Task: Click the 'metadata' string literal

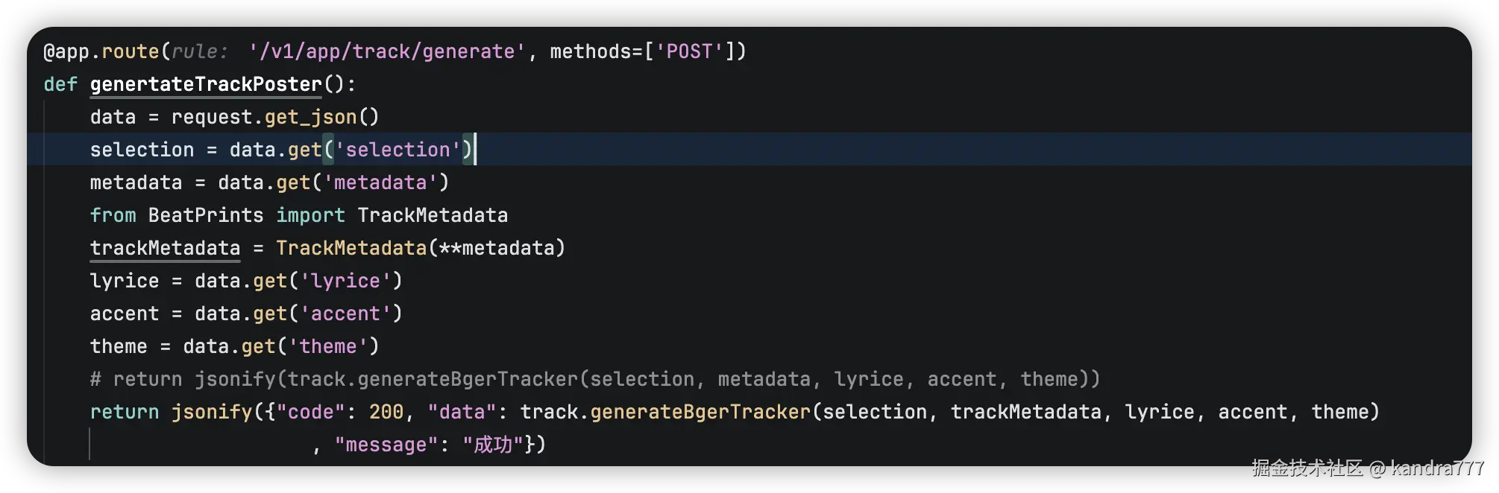Action: tap(380, 182)
